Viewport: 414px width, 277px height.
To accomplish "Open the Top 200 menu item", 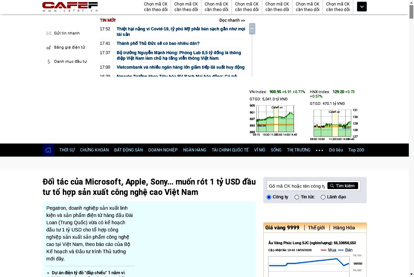I will (x=356, y=150).
